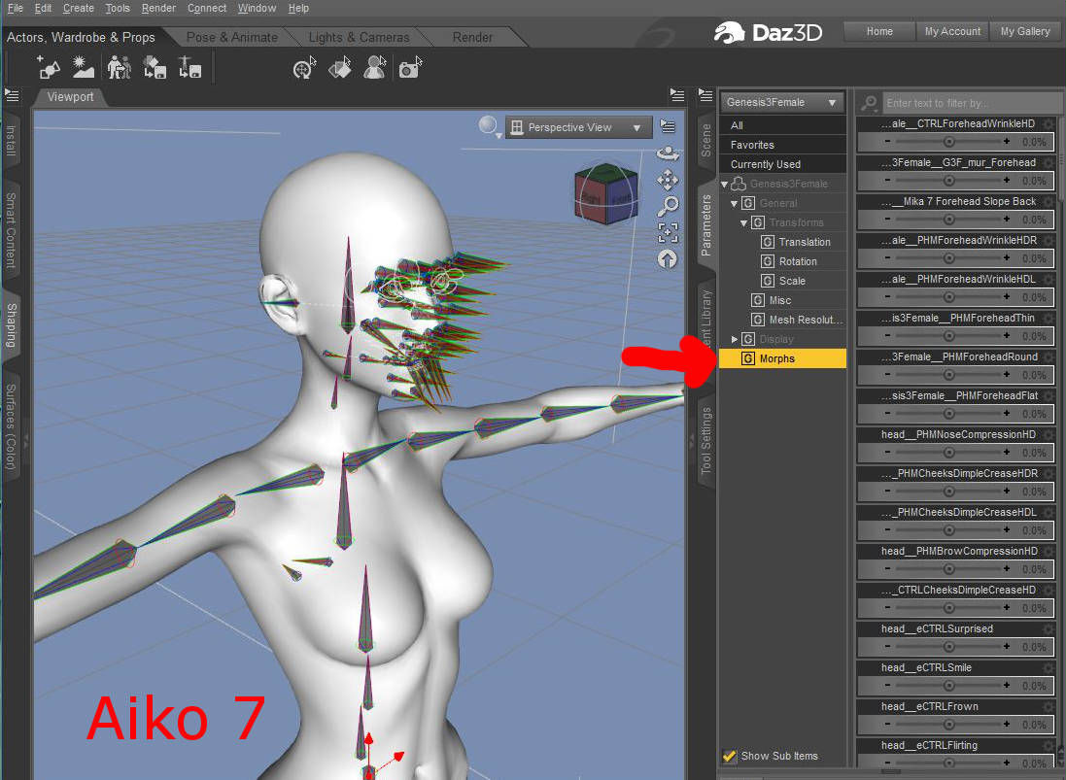Open the pane menu icon left of Viewport tab

click(12, 96)
